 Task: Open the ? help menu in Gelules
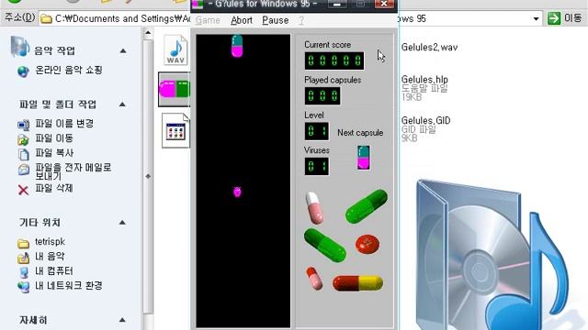pos(301,20)
